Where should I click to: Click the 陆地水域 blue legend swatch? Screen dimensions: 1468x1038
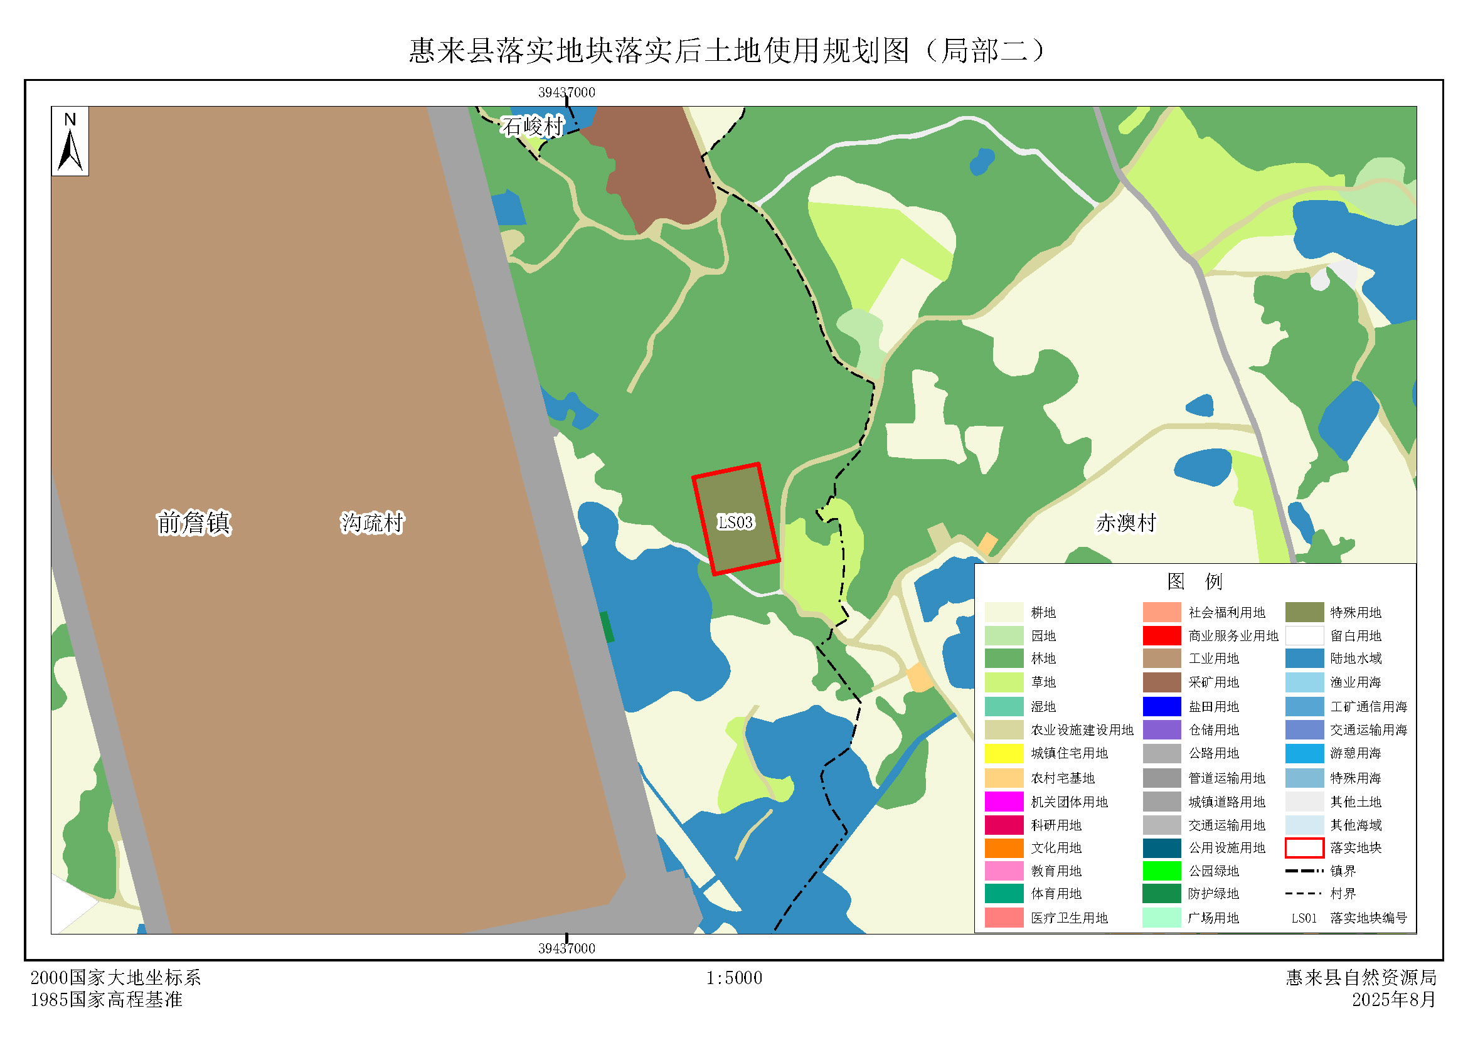pyautogui.click(x=1304, y=659)
